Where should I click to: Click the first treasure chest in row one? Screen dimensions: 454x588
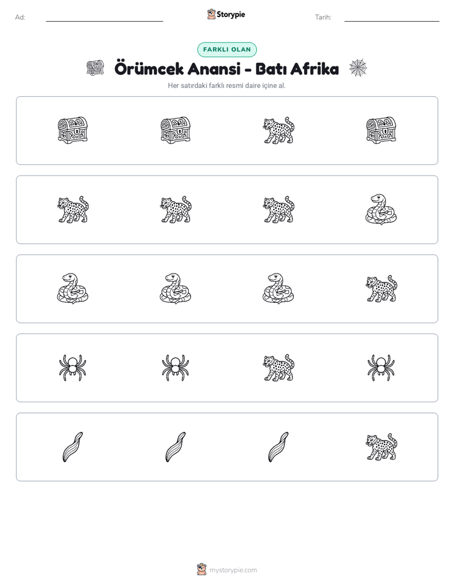[72, 130]
